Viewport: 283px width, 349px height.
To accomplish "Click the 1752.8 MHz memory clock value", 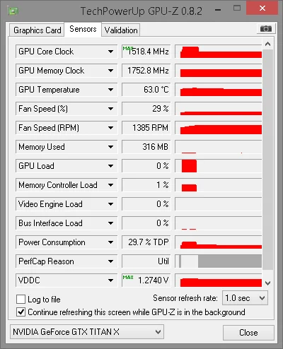I will coord(146,71).
